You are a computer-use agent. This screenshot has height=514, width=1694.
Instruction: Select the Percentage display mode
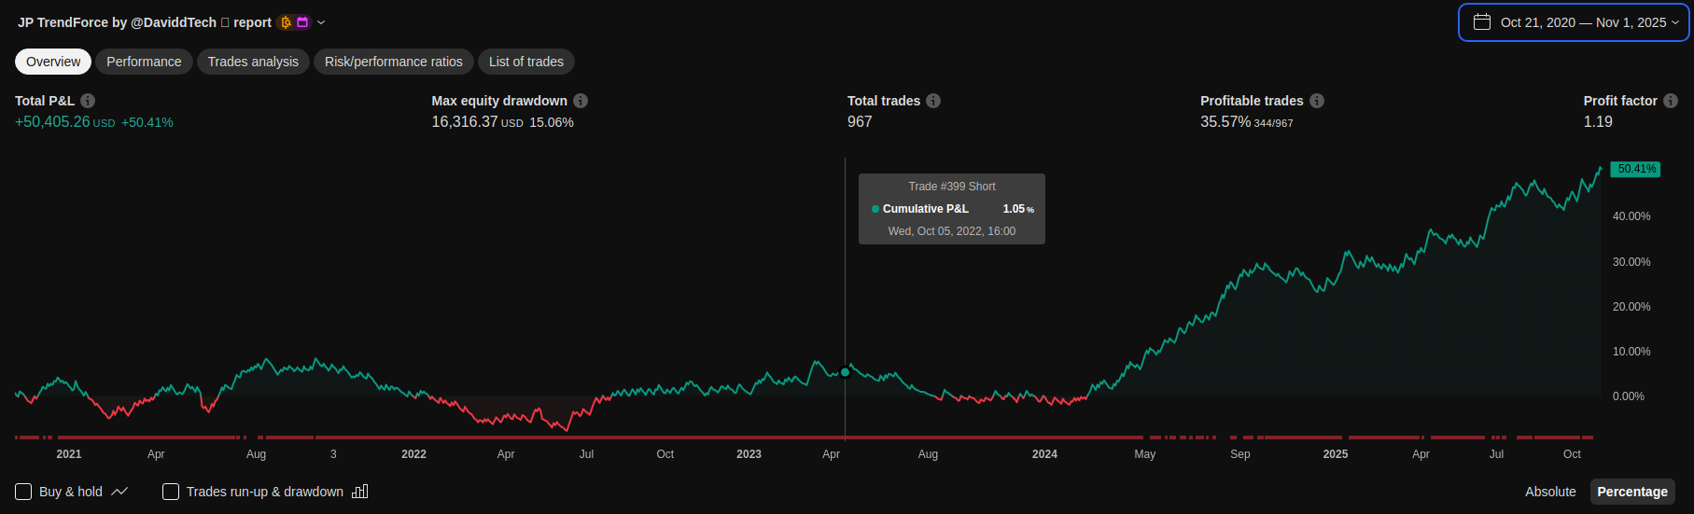tap(1631, 492)
